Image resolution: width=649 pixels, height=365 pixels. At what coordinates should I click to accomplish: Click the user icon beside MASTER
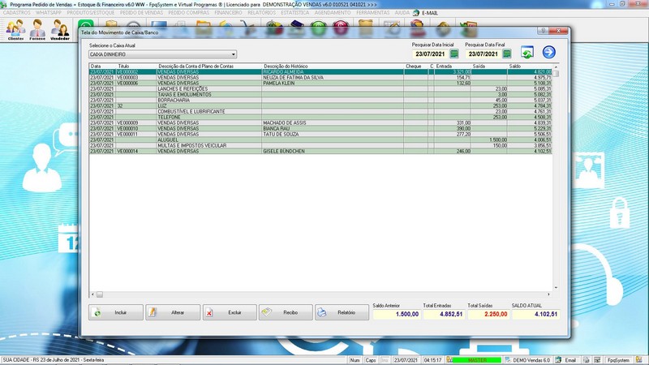(x=449, y=360)
